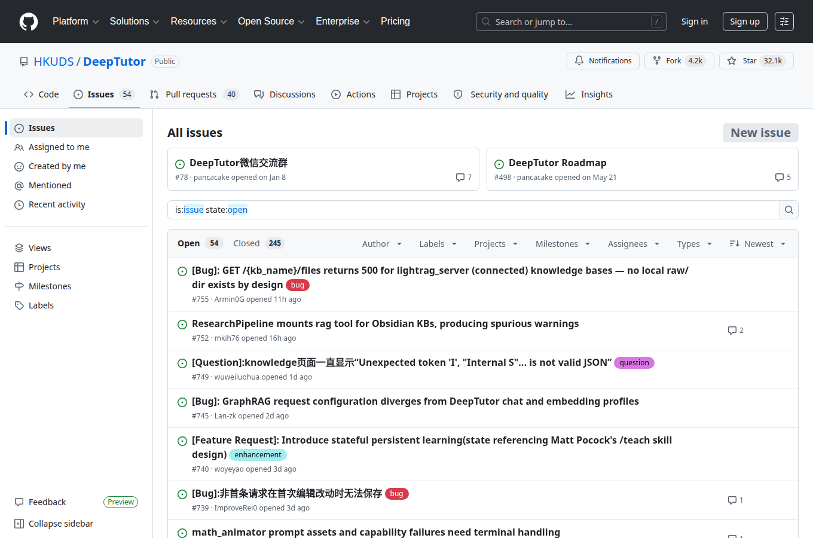Open DeepTutor Roadmap pinned issue

click(x=557, y=163)
